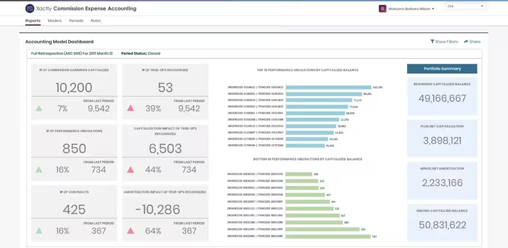Click the green arrow under 850 obligations
The width and height of the screenshot is (508, 248).
tap(39, 169)
